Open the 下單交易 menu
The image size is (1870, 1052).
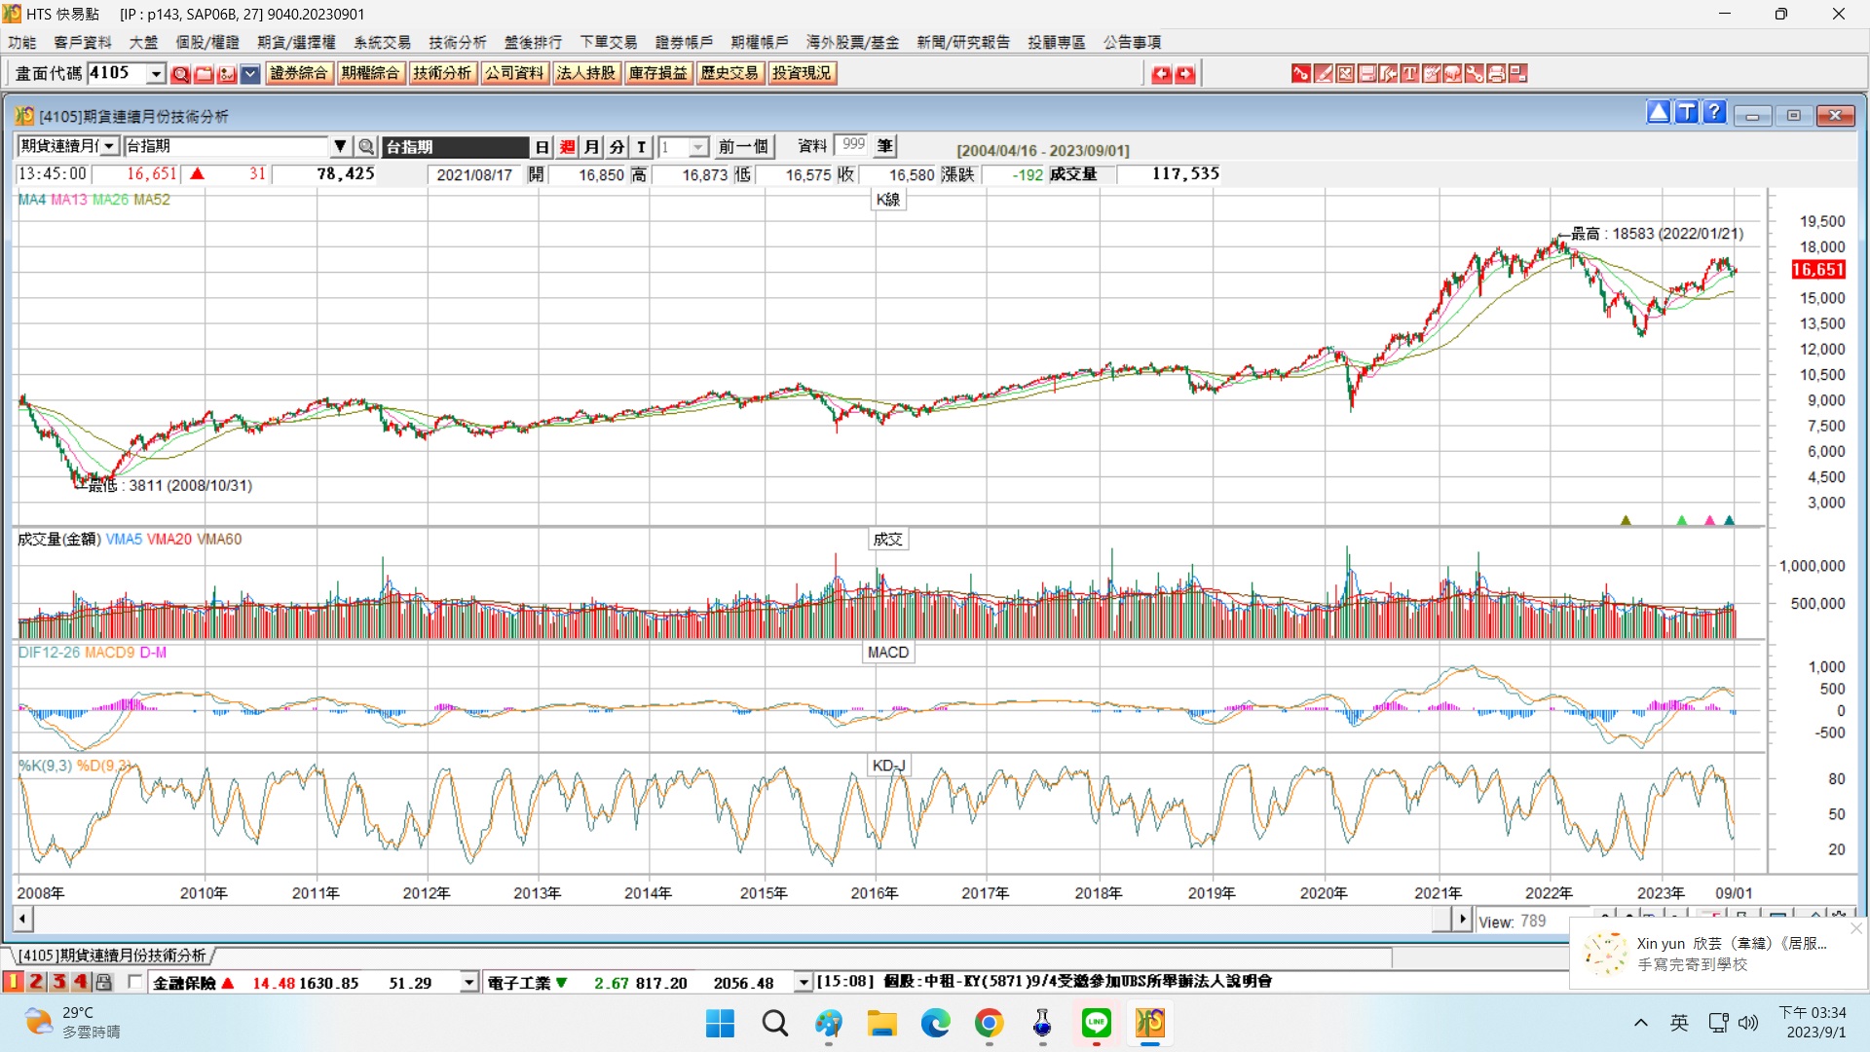click(608, 43)
